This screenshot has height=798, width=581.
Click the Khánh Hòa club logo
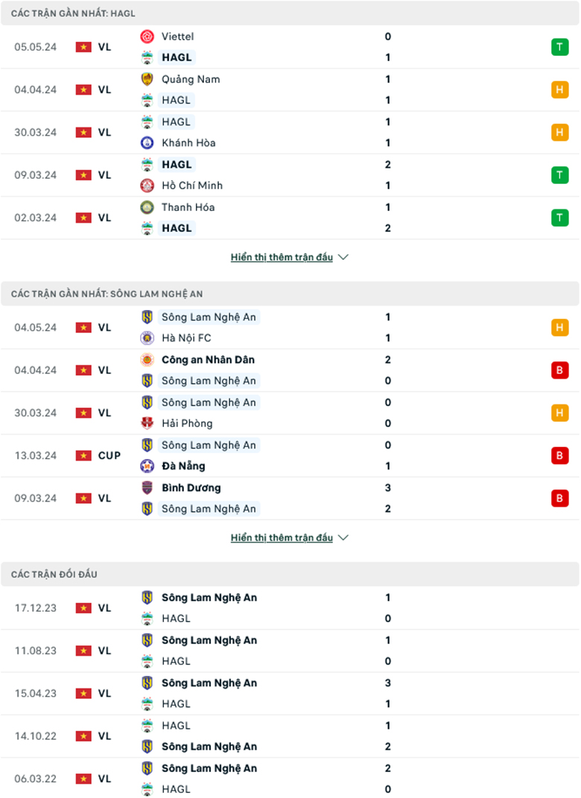point(147,143)
